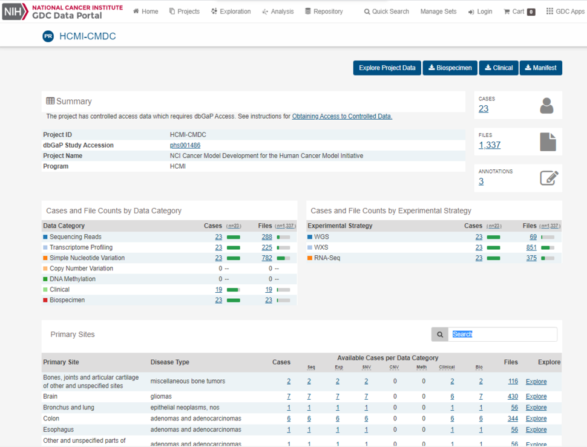Click Explore Project Data button
This screenshot has width=587, height=447.
tap(387, 68)
